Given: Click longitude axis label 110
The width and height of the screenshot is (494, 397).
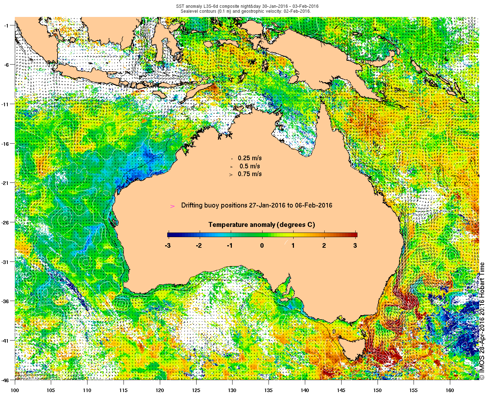Looking at the screenshot, I should point(87,390).
